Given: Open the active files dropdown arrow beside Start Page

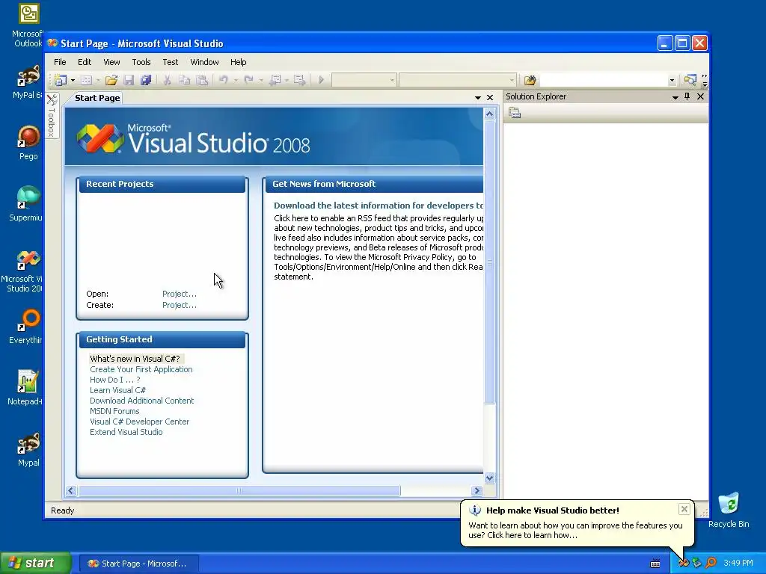Looking at the screenshot, I should click(x=478, y=98).
